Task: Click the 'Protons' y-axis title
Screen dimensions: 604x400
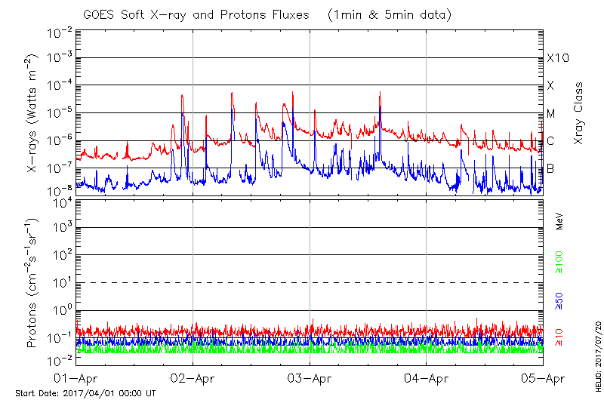Action: [x=33, y=282]
